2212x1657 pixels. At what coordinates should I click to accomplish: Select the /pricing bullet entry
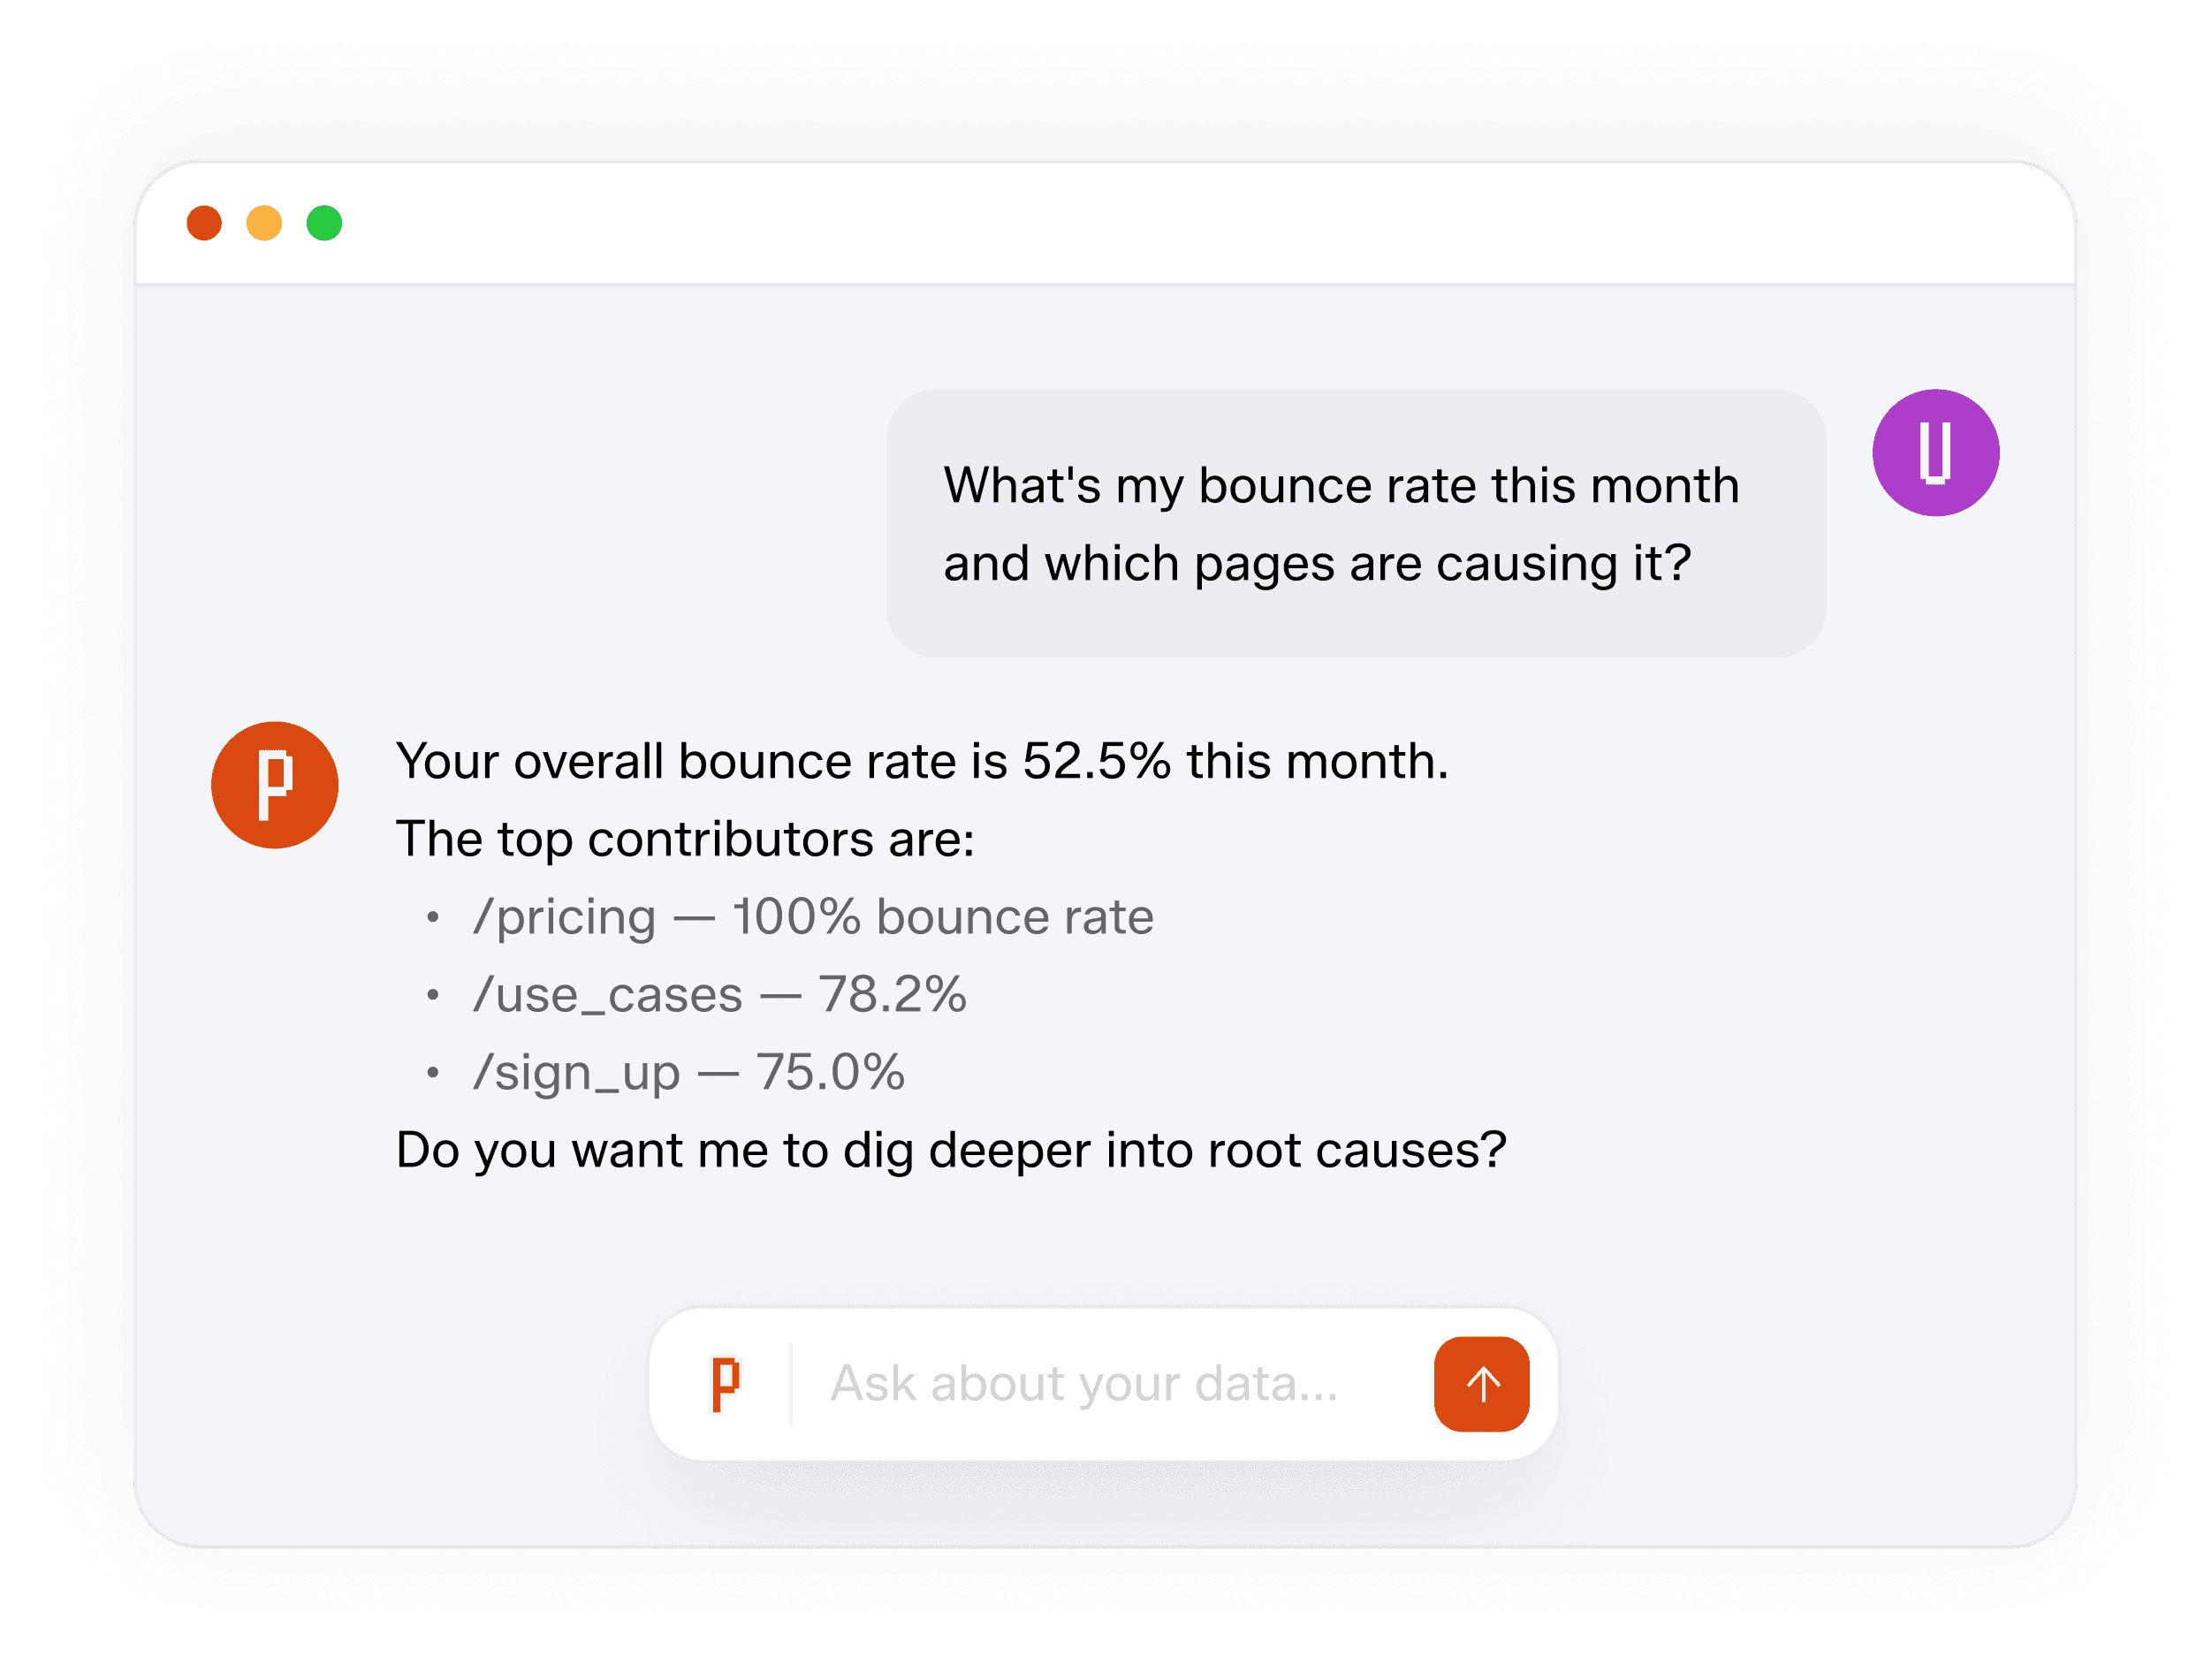click(813, 915)
